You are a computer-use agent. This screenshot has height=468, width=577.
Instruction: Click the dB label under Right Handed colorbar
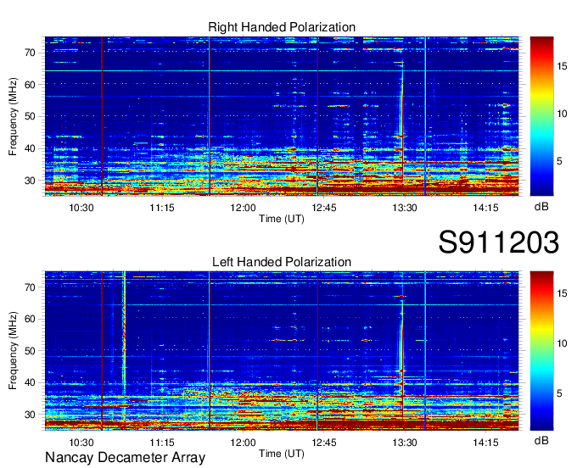coord(541,207)
